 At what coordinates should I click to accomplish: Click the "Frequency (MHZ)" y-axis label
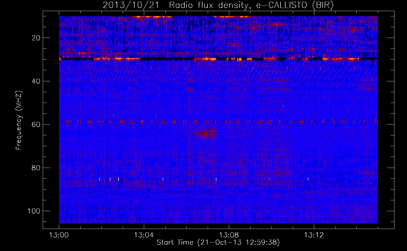19,120
